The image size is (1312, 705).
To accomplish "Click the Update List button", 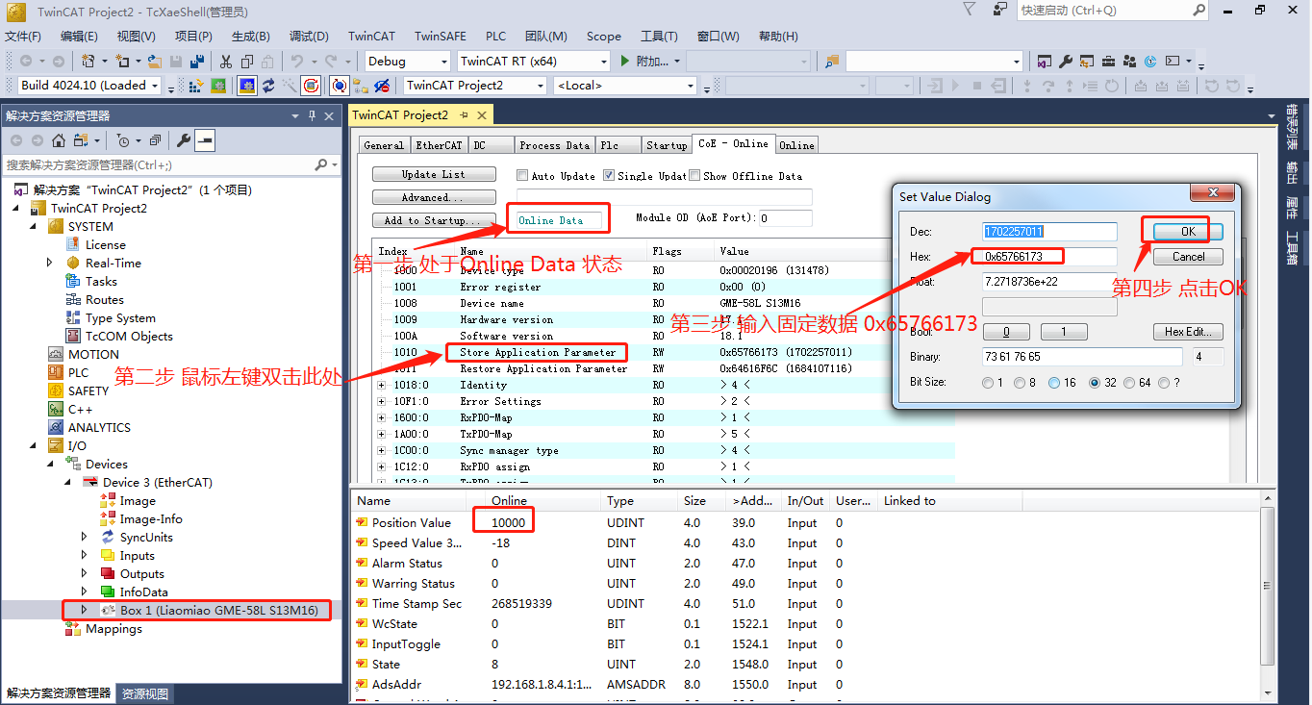I will (x=434, y=175).
